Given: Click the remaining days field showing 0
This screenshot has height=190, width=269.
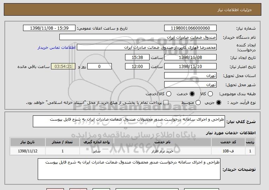Looking at the screenshot, I should click(x=100, y=67).
